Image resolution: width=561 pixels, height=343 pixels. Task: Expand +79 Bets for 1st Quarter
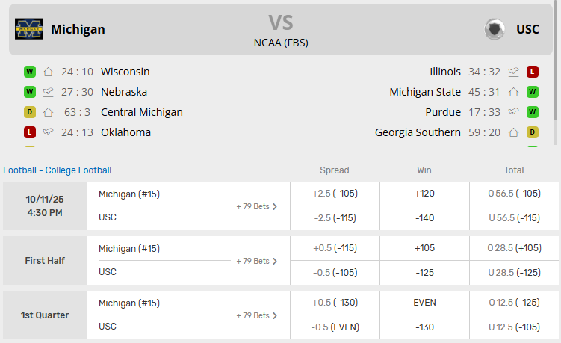click(257, 315)
